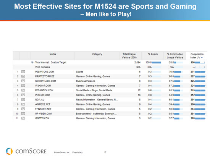Image resolution: width=210 pixels, height=157 pixels.
Task: Click the 65.3 composition value for PES-PATCH.COM
Action: coord(171,91)
